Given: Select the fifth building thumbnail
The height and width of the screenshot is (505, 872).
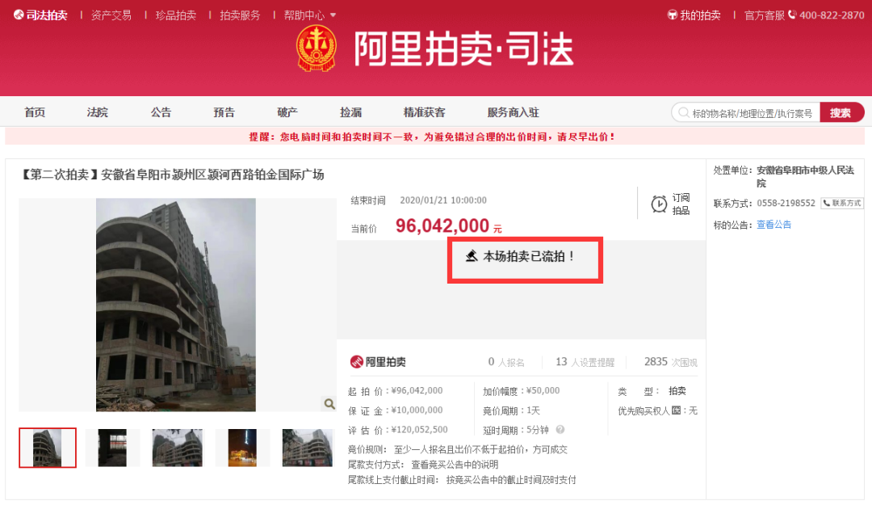Looking at the screenshot, I should tap(308, 448).
